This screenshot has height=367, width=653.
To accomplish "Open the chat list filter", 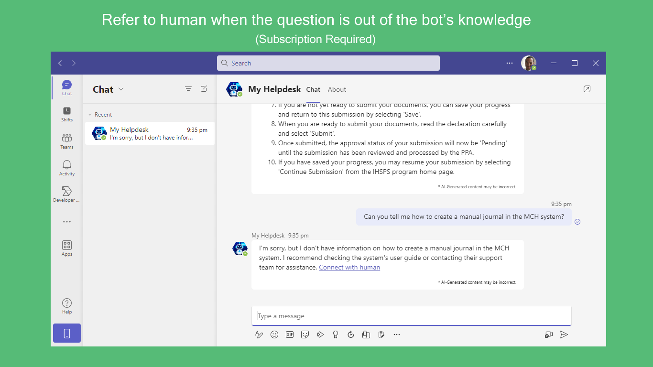I will click(188, 89).
